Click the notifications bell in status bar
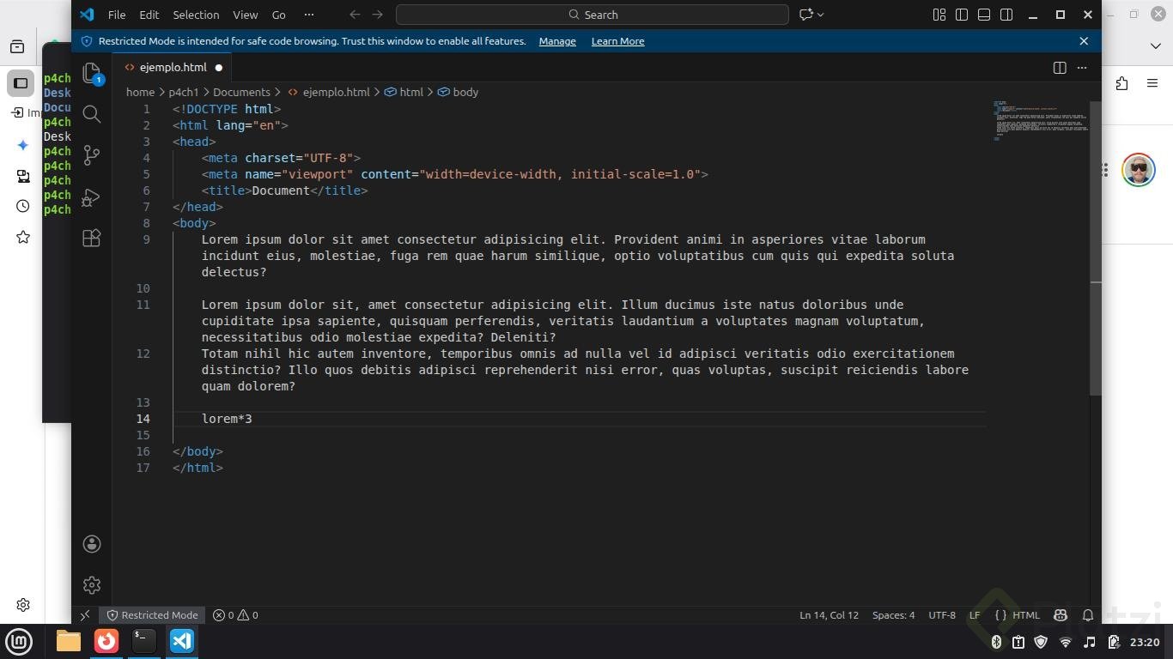The height and width of the screenshot is (659, 1173). coord(1088,615)
